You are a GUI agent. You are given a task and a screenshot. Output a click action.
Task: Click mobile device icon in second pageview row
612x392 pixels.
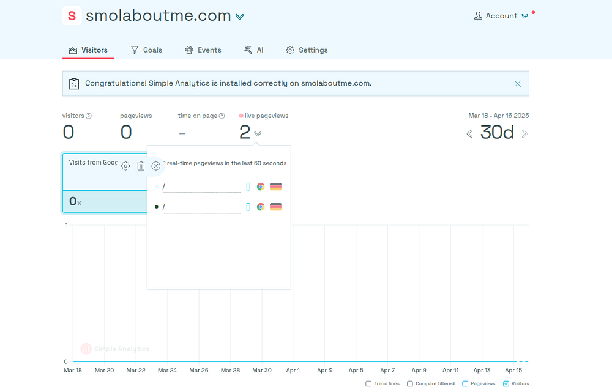[x=248, y=207]
